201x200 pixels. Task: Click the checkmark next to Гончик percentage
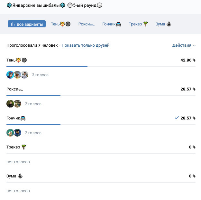coord(177,118)
